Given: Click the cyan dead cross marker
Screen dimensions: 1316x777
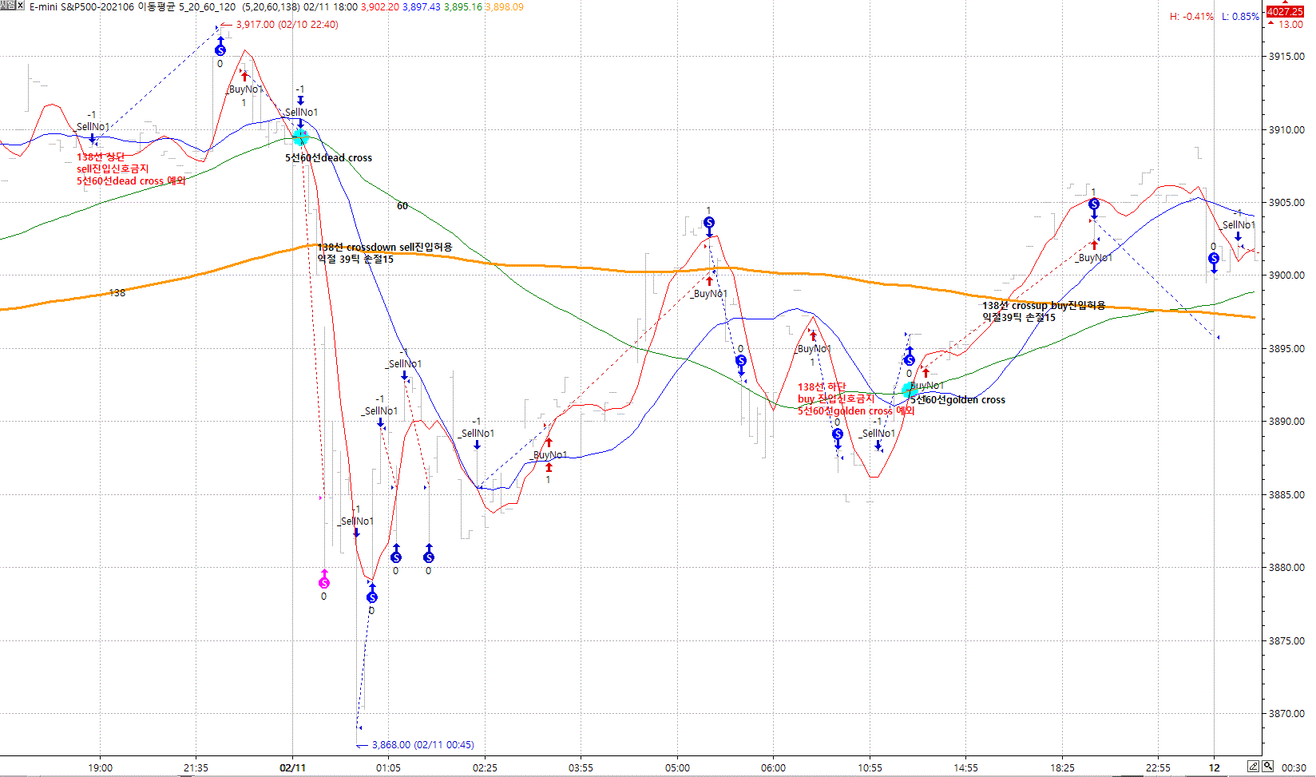Looking at the screenshot, I should (300, 138).
